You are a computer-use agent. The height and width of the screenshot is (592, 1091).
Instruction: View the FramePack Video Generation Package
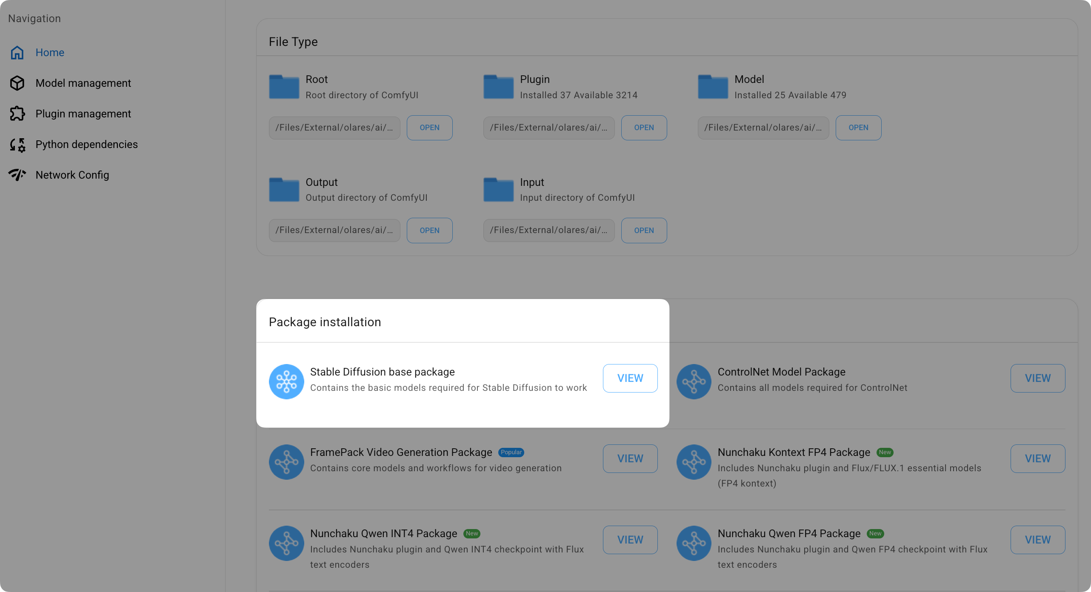(x=630, y=458)
